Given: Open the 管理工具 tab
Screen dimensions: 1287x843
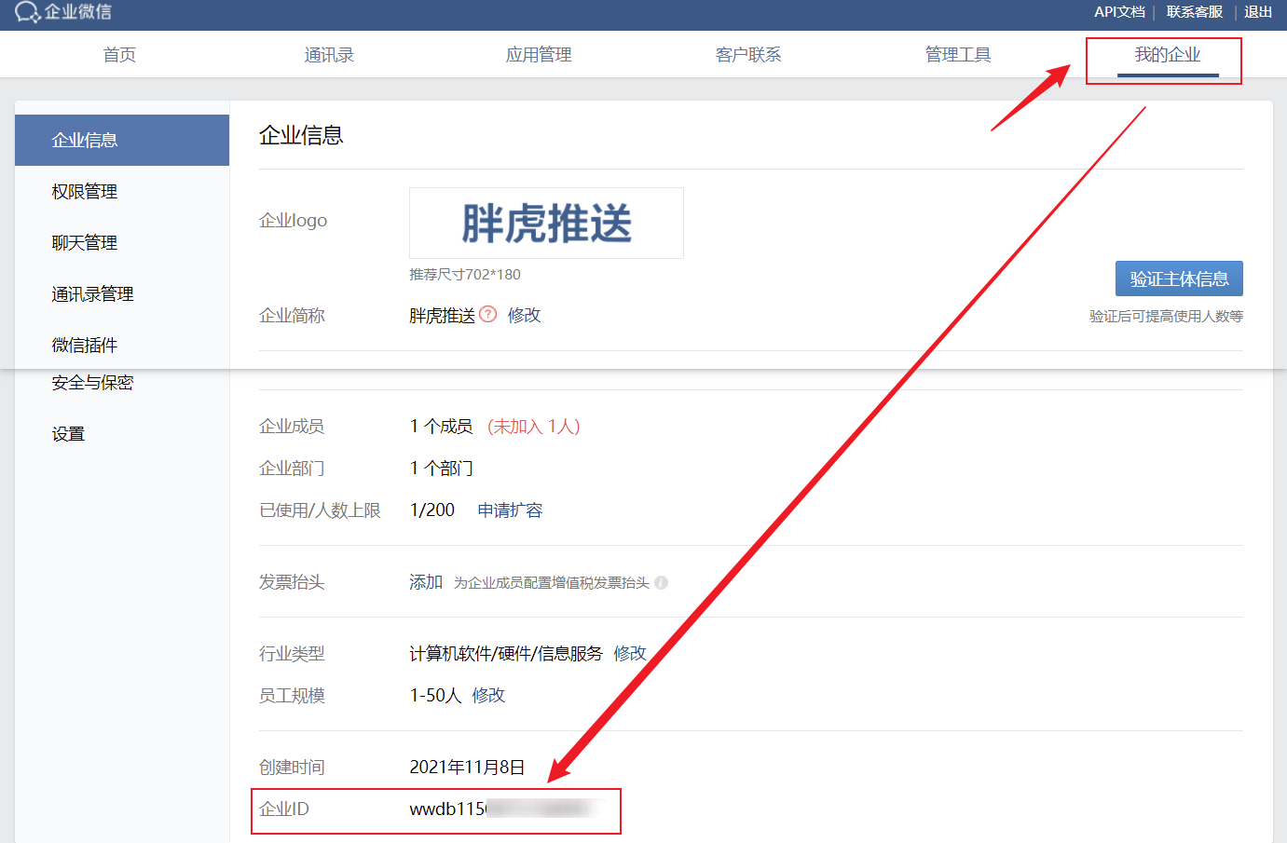Looking at the screenshot, I should [957, 54].
